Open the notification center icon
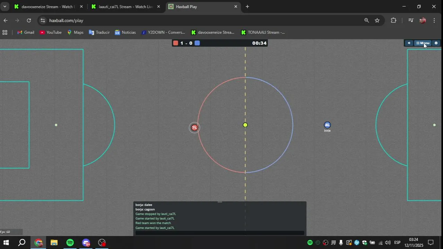The image size is (443, 249). (431, 242)
